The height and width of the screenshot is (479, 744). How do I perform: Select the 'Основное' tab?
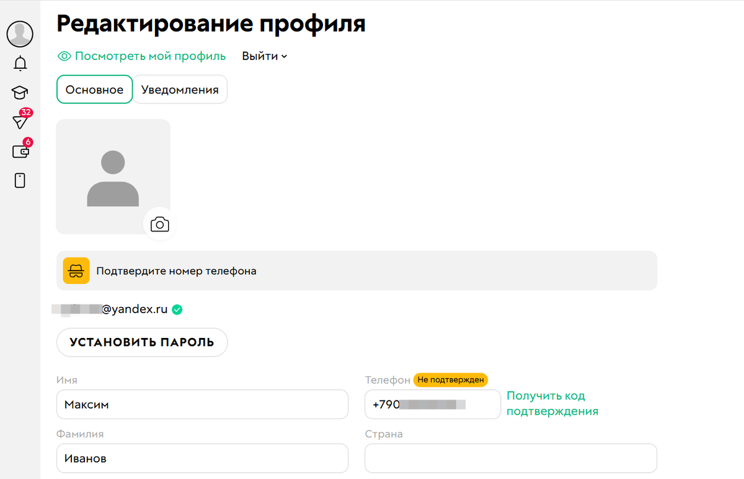coord(94,89)
